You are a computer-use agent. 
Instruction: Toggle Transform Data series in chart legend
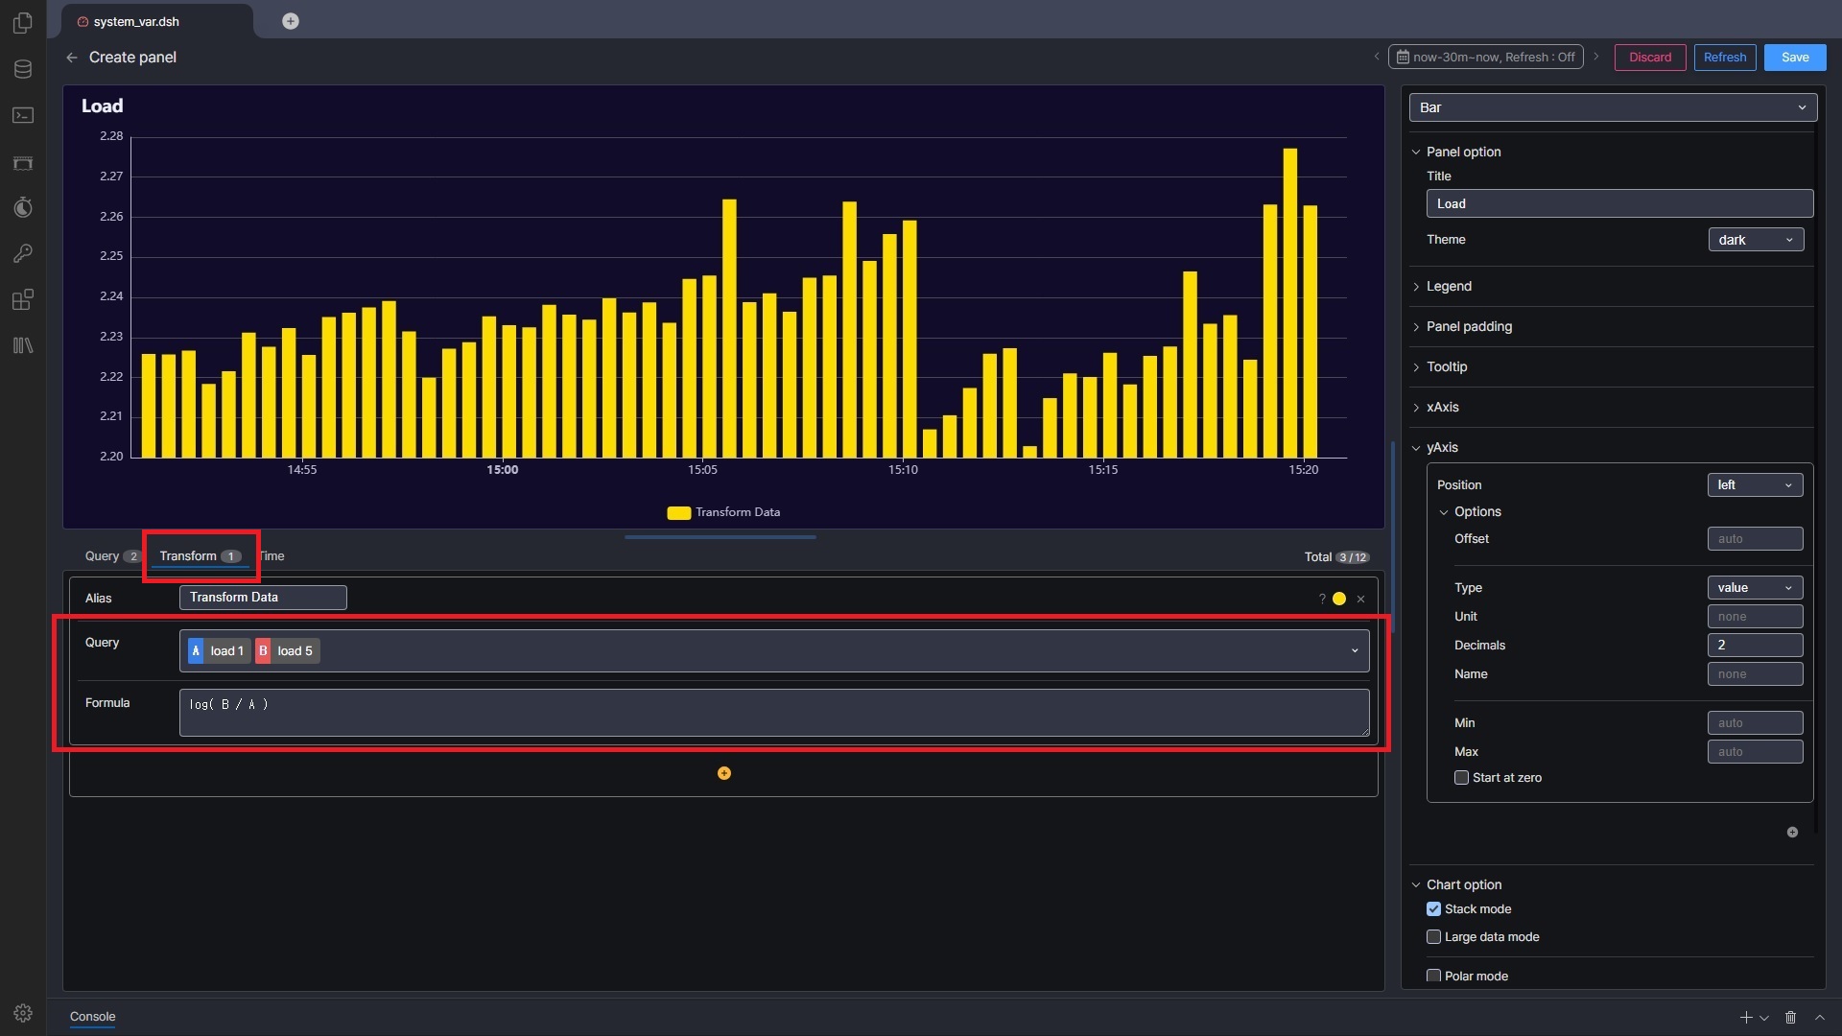click(x=723, y=512)
